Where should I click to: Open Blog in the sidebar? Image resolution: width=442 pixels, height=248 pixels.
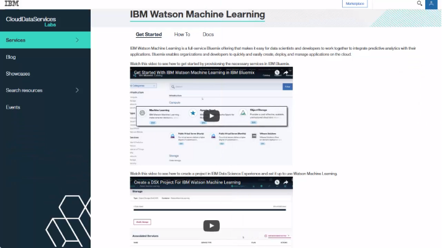point(11,57)
